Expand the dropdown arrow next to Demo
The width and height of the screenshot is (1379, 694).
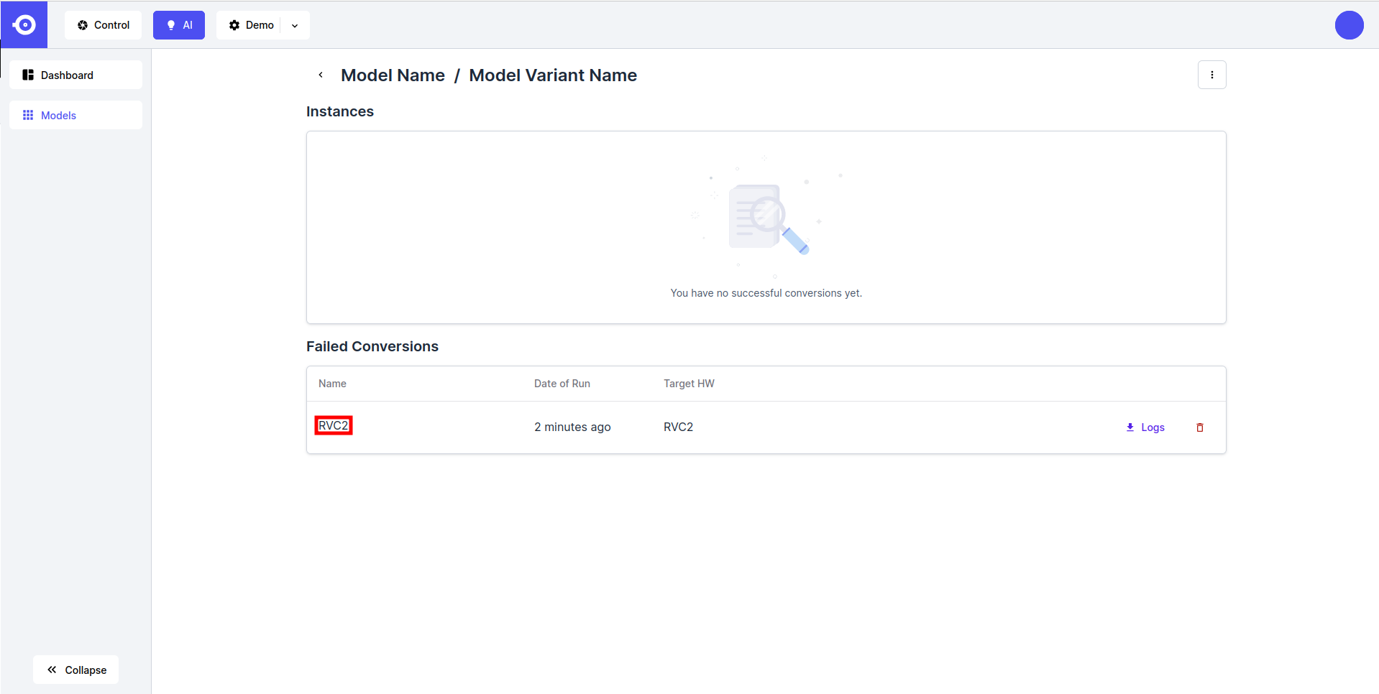coord(295,26)
